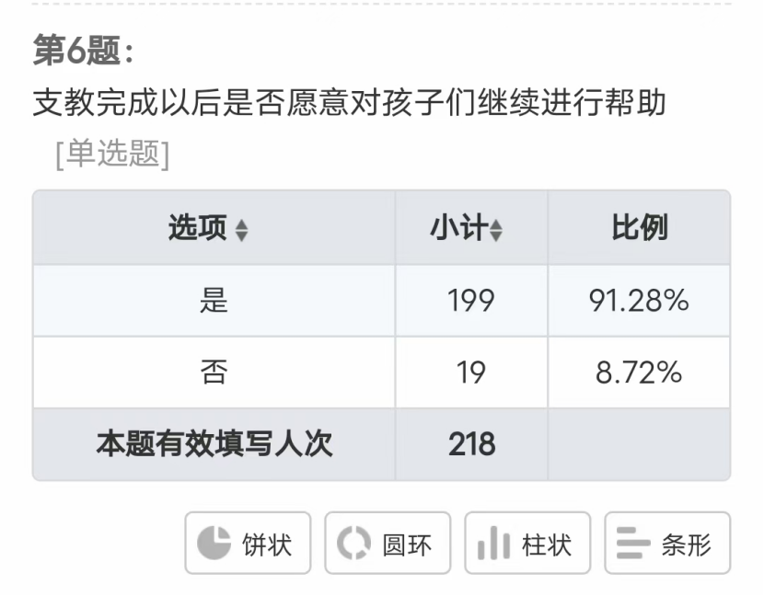Screen dimensions: 764x596
Task: Click the total 218 cell
Action: [x=471, y=444]
